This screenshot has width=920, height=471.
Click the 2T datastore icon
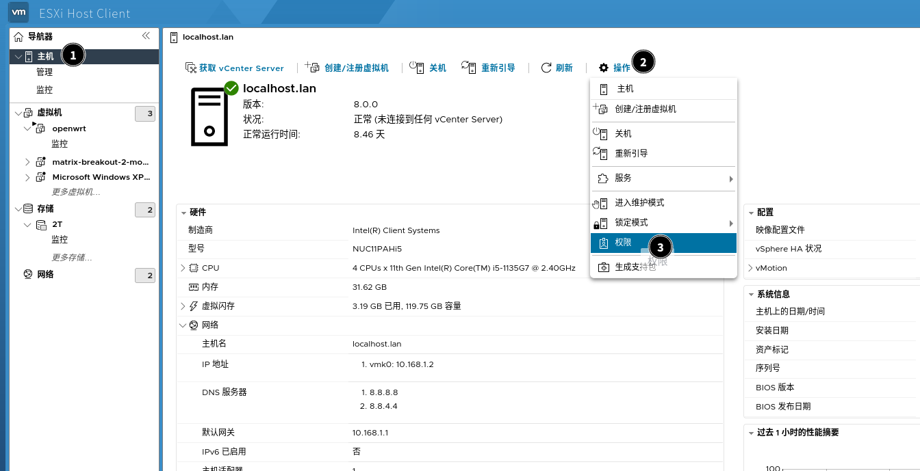[x=41, y=224]
